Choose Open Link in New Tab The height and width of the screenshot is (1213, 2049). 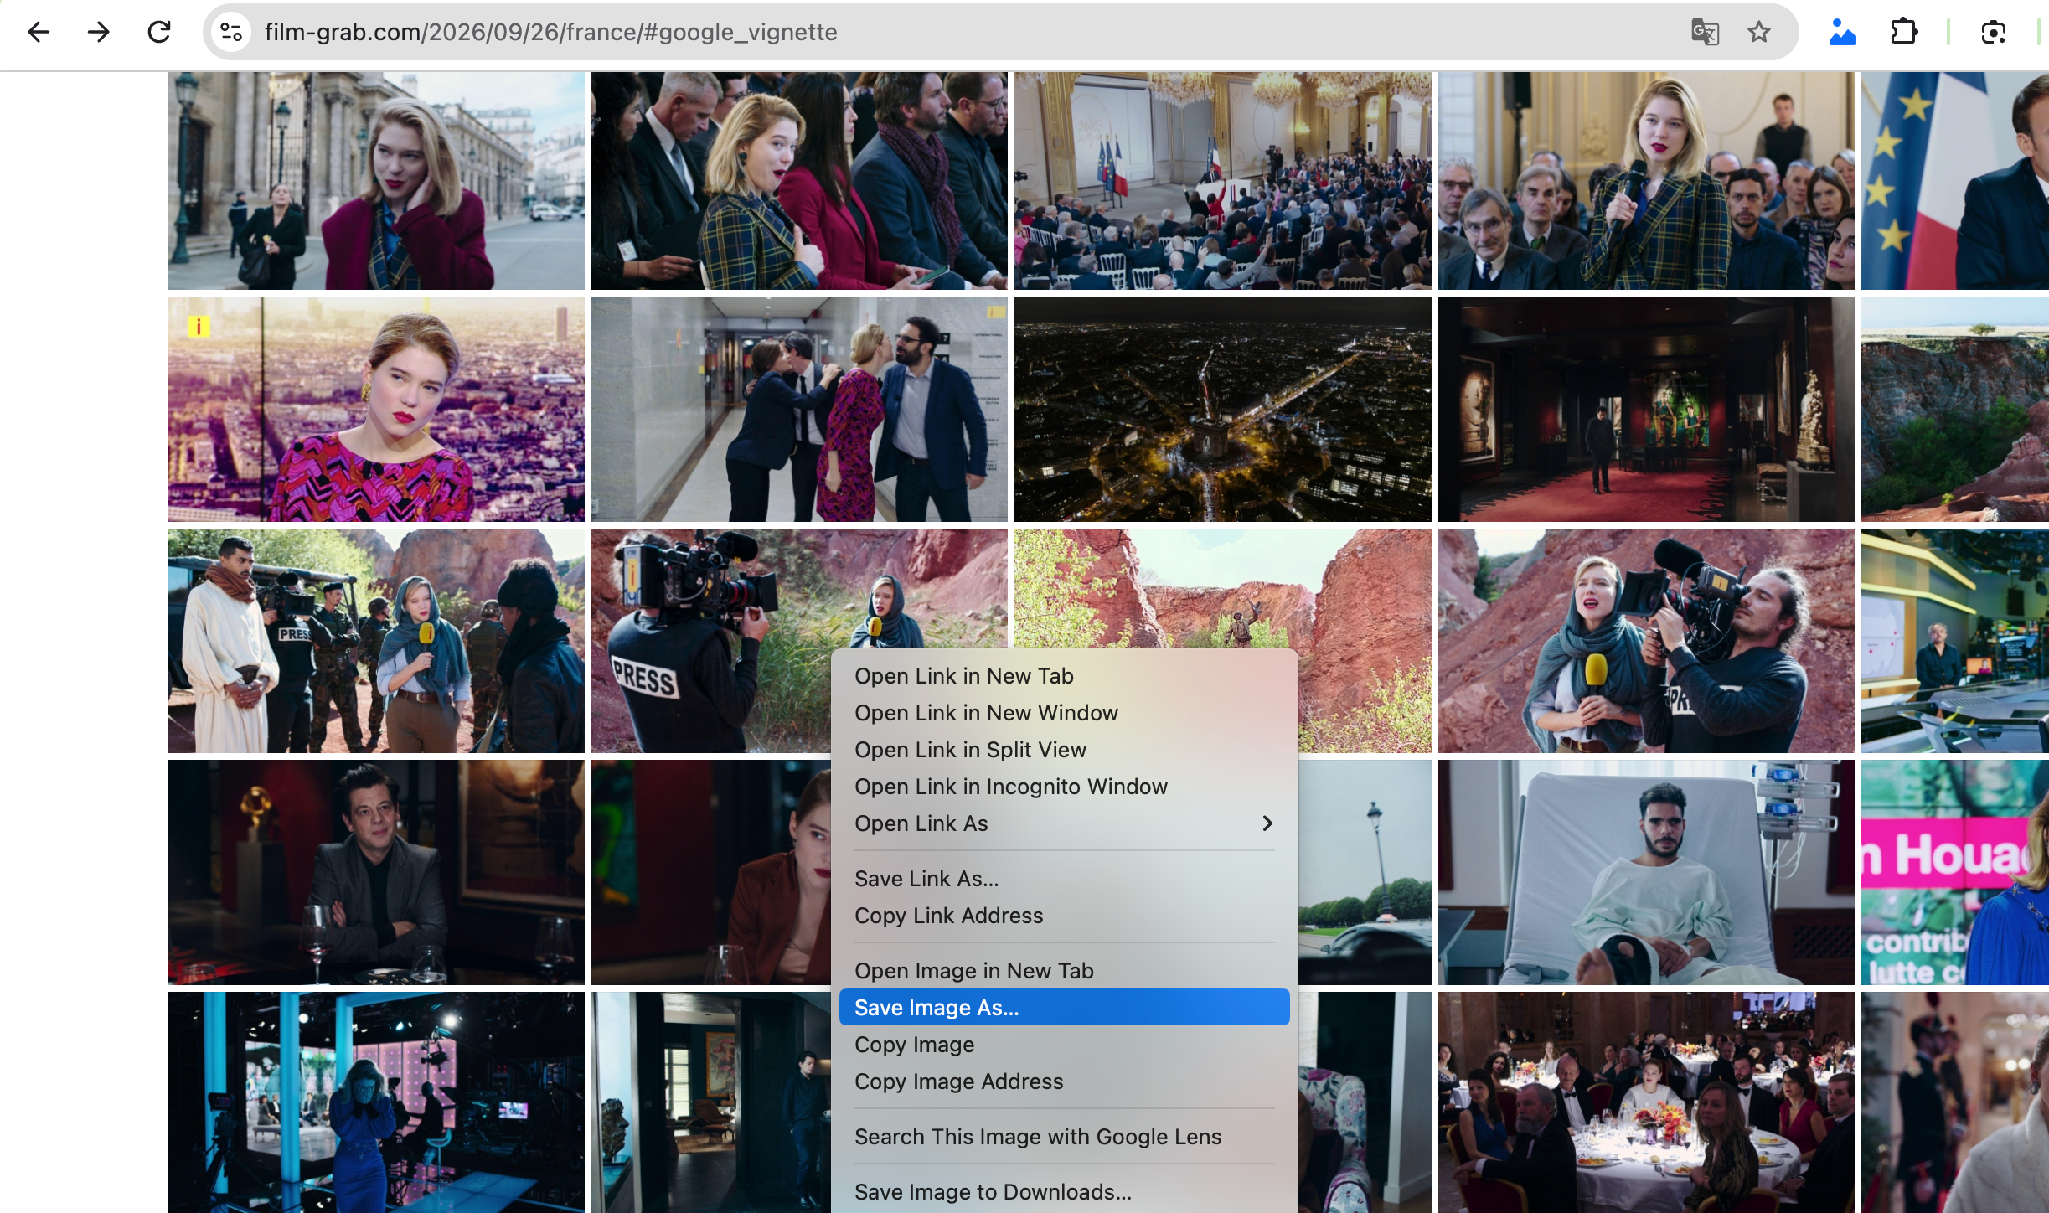(x=1064, y=676)
